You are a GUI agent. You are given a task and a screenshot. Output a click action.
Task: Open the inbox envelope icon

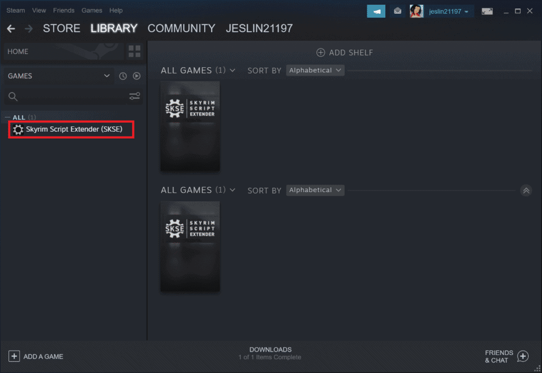click(x=398, y=12)
